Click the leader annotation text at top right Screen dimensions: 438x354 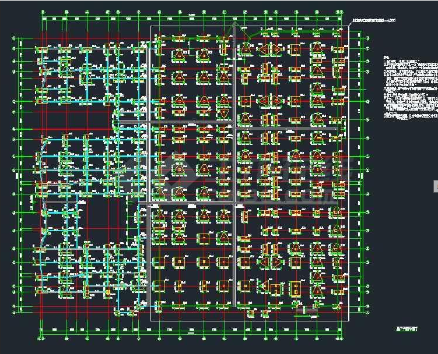click(x=374, y=20)
